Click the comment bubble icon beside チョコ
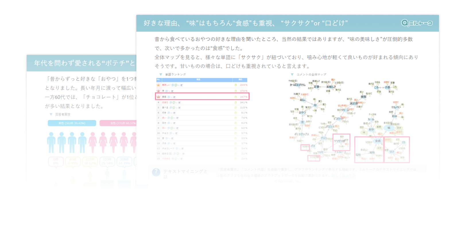451x240 pixels. pyautogui.click(x=171, y=133)
